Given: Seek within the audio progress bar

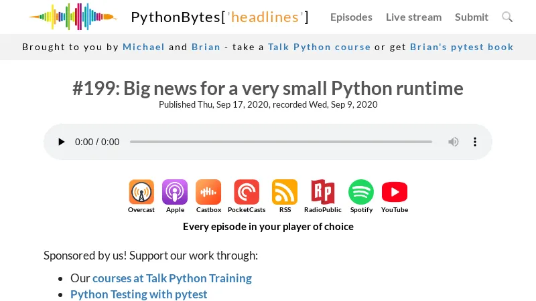Looking at the screenshot, I should tap(281, 142).
